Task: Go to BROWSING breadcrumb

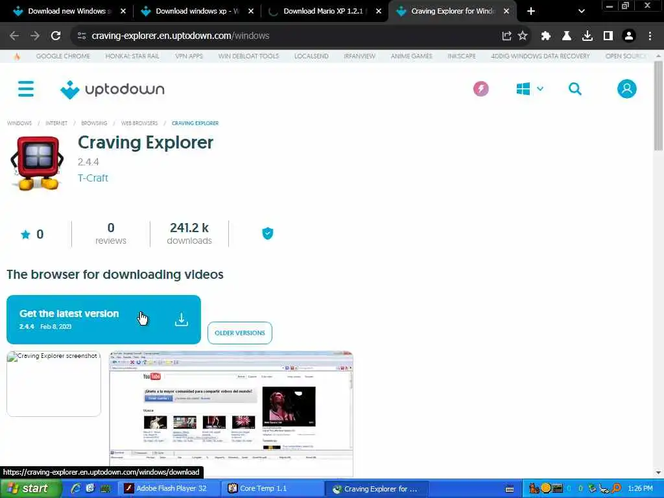Action: coord(94,123)
